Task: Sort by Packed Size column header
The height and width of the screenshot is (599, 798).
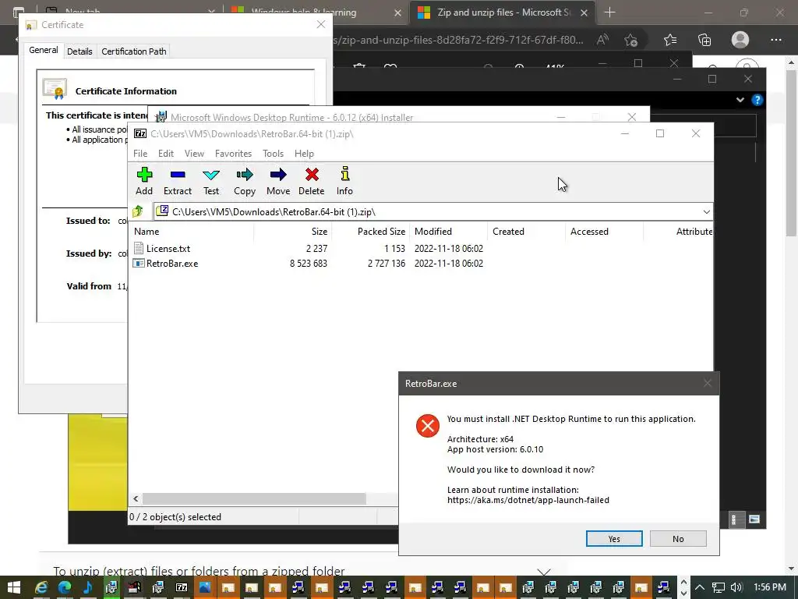Action: [x=370, y=231]
